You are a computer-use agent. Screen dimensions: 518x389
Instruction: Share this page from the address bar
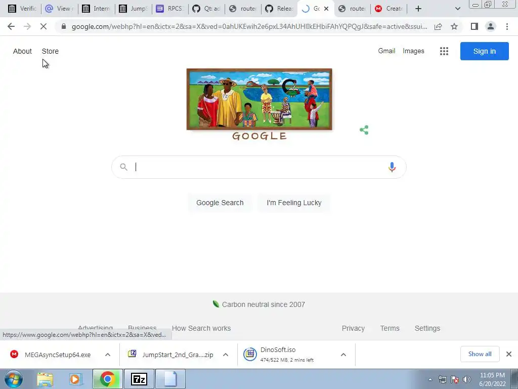[x=438, y=26]
